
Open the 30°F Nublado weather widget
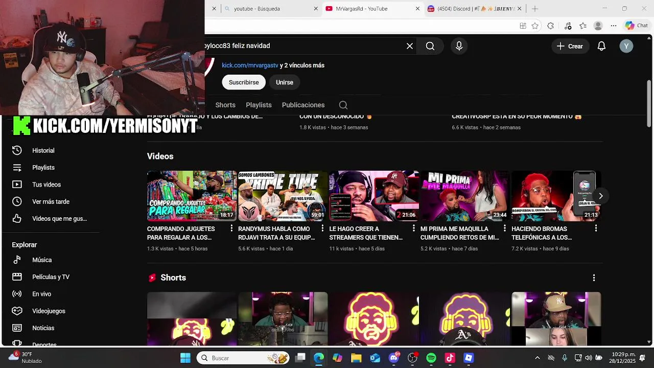tap(26, 358)
